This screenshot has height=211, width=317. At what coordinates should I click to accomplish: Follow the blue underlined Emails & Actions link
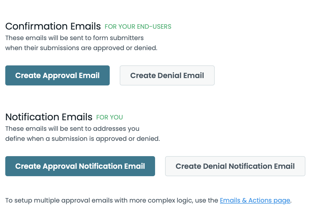[255, 200]
